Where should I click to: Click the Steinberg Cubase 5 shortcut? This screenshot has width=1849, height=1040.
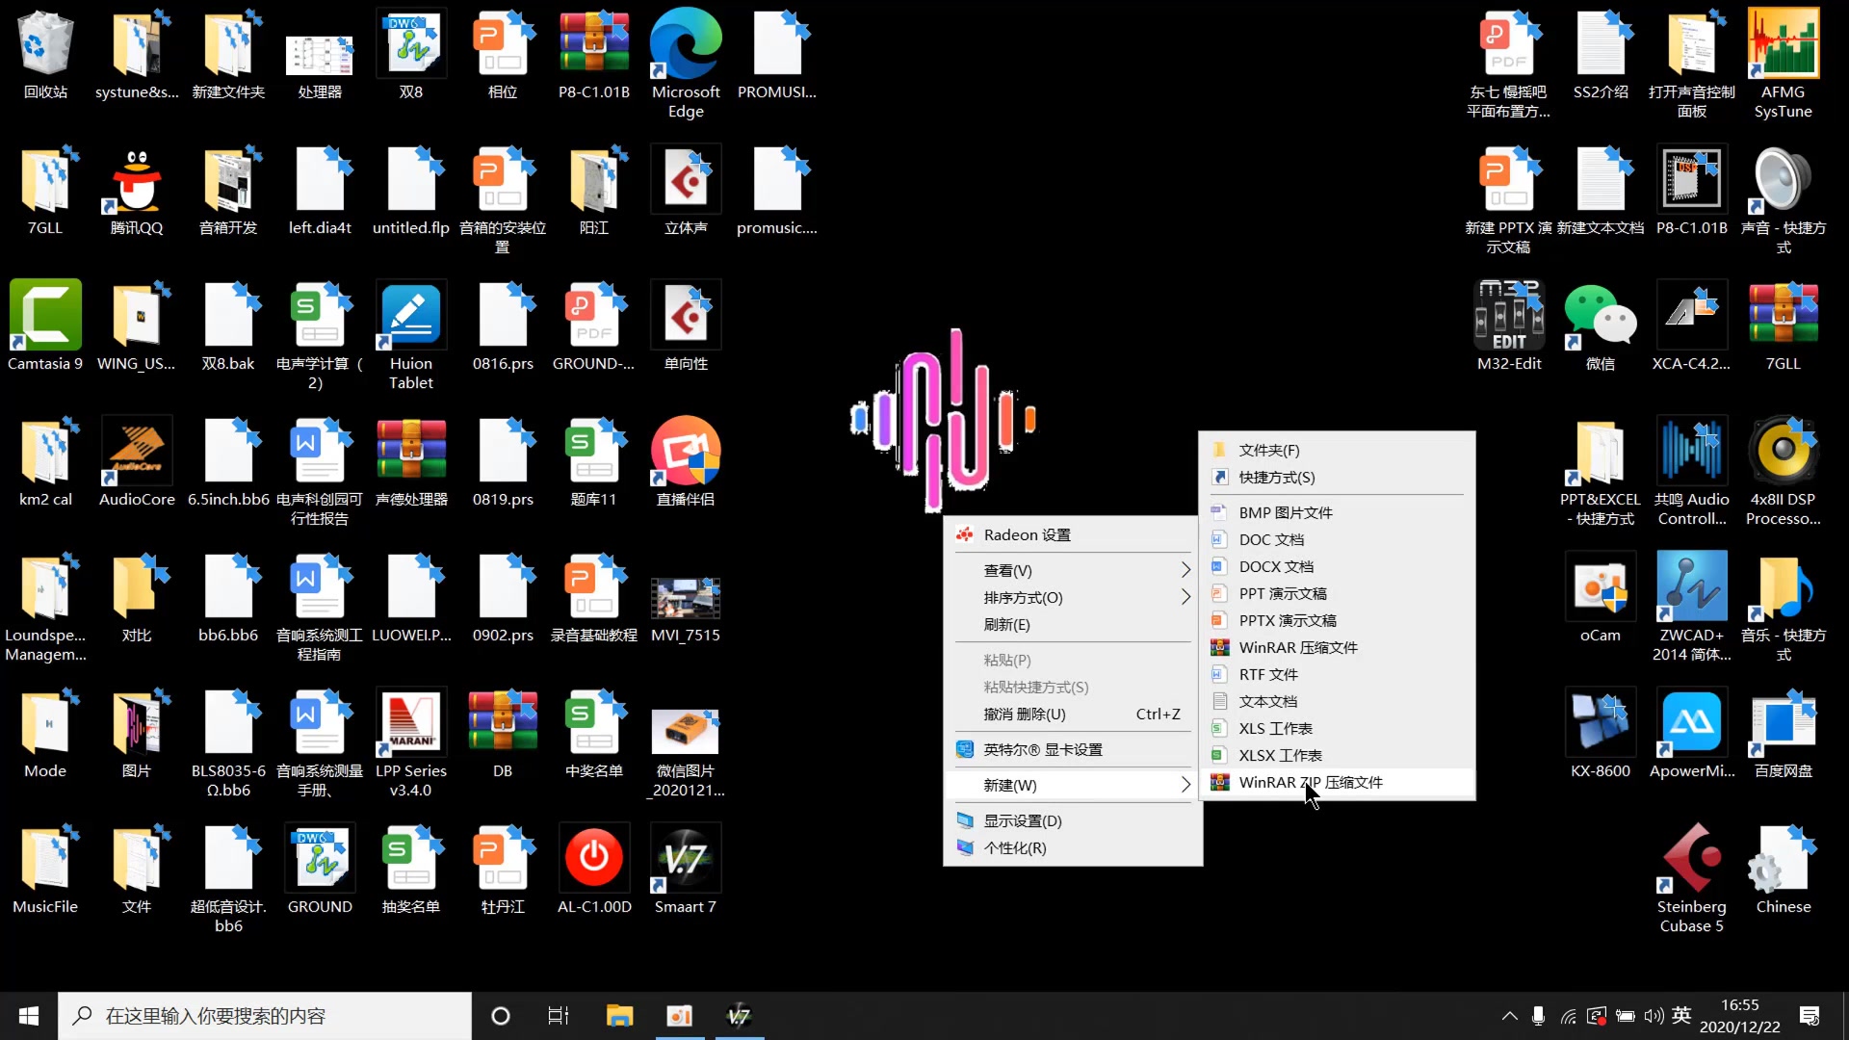click(1691, 859)
